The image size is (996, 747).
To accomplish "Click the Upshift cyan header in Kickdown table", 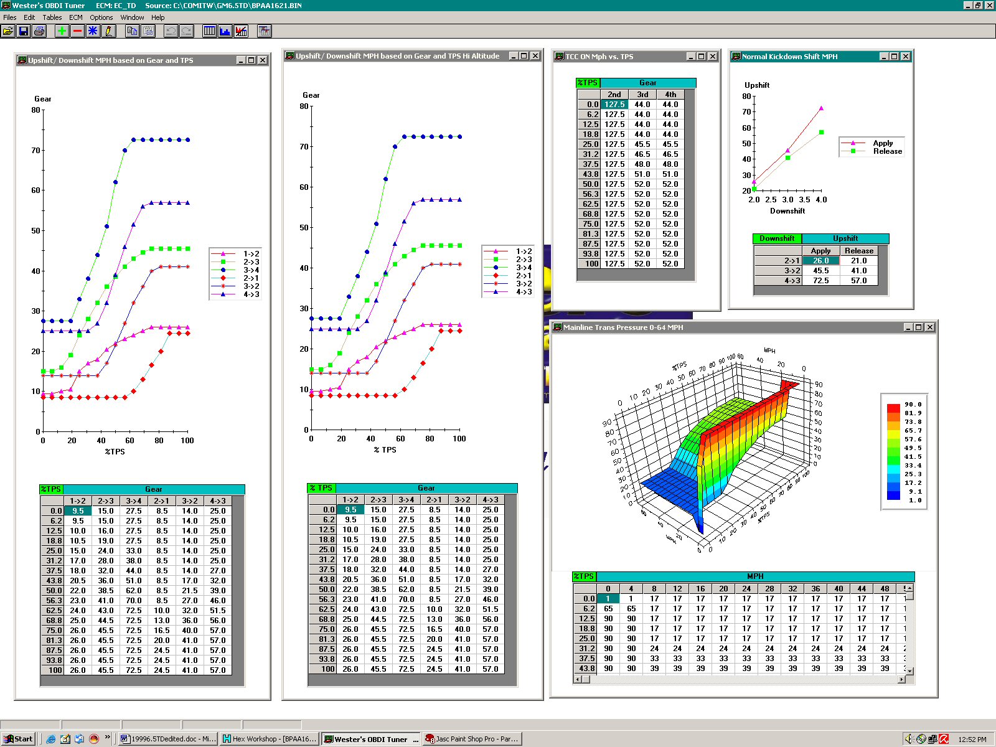I will pos(845,238).
